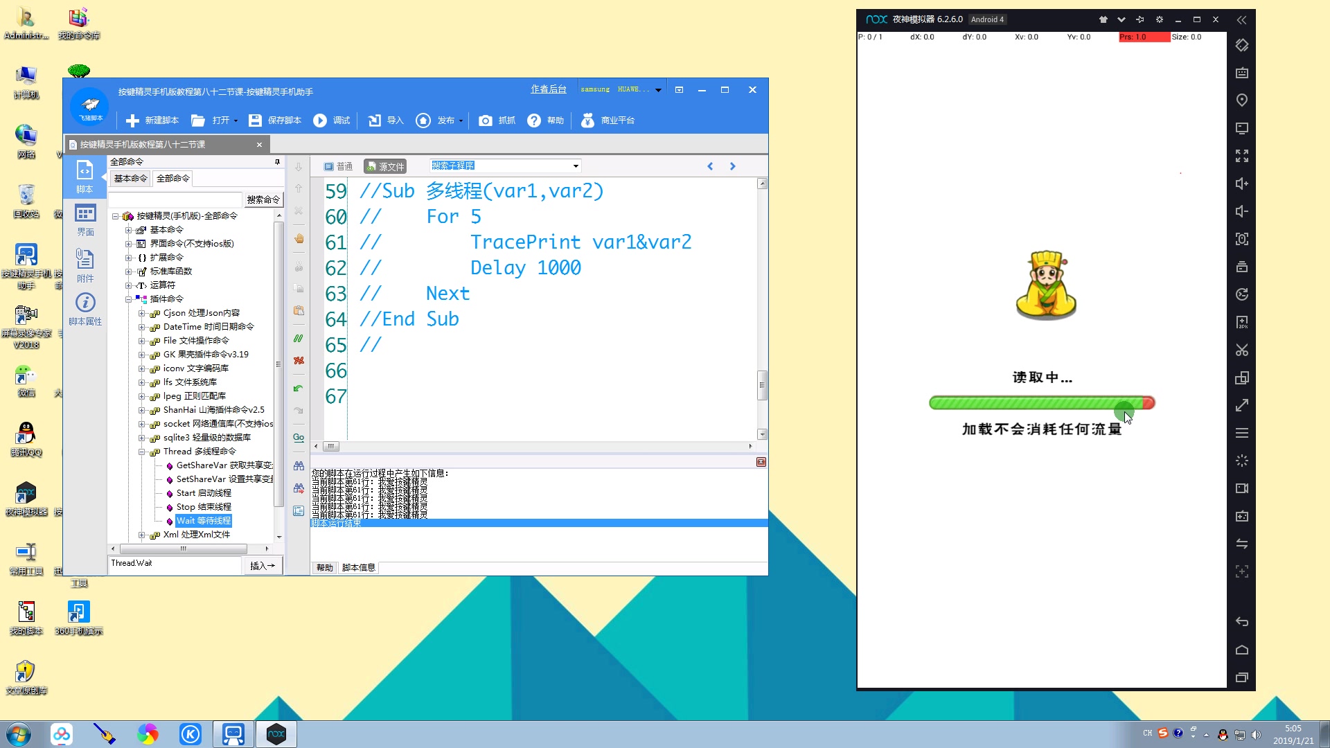This screenshot has width=1330, height=748.
Task: Click the 调试 debug play icon
Action: (x=320, y=121)
